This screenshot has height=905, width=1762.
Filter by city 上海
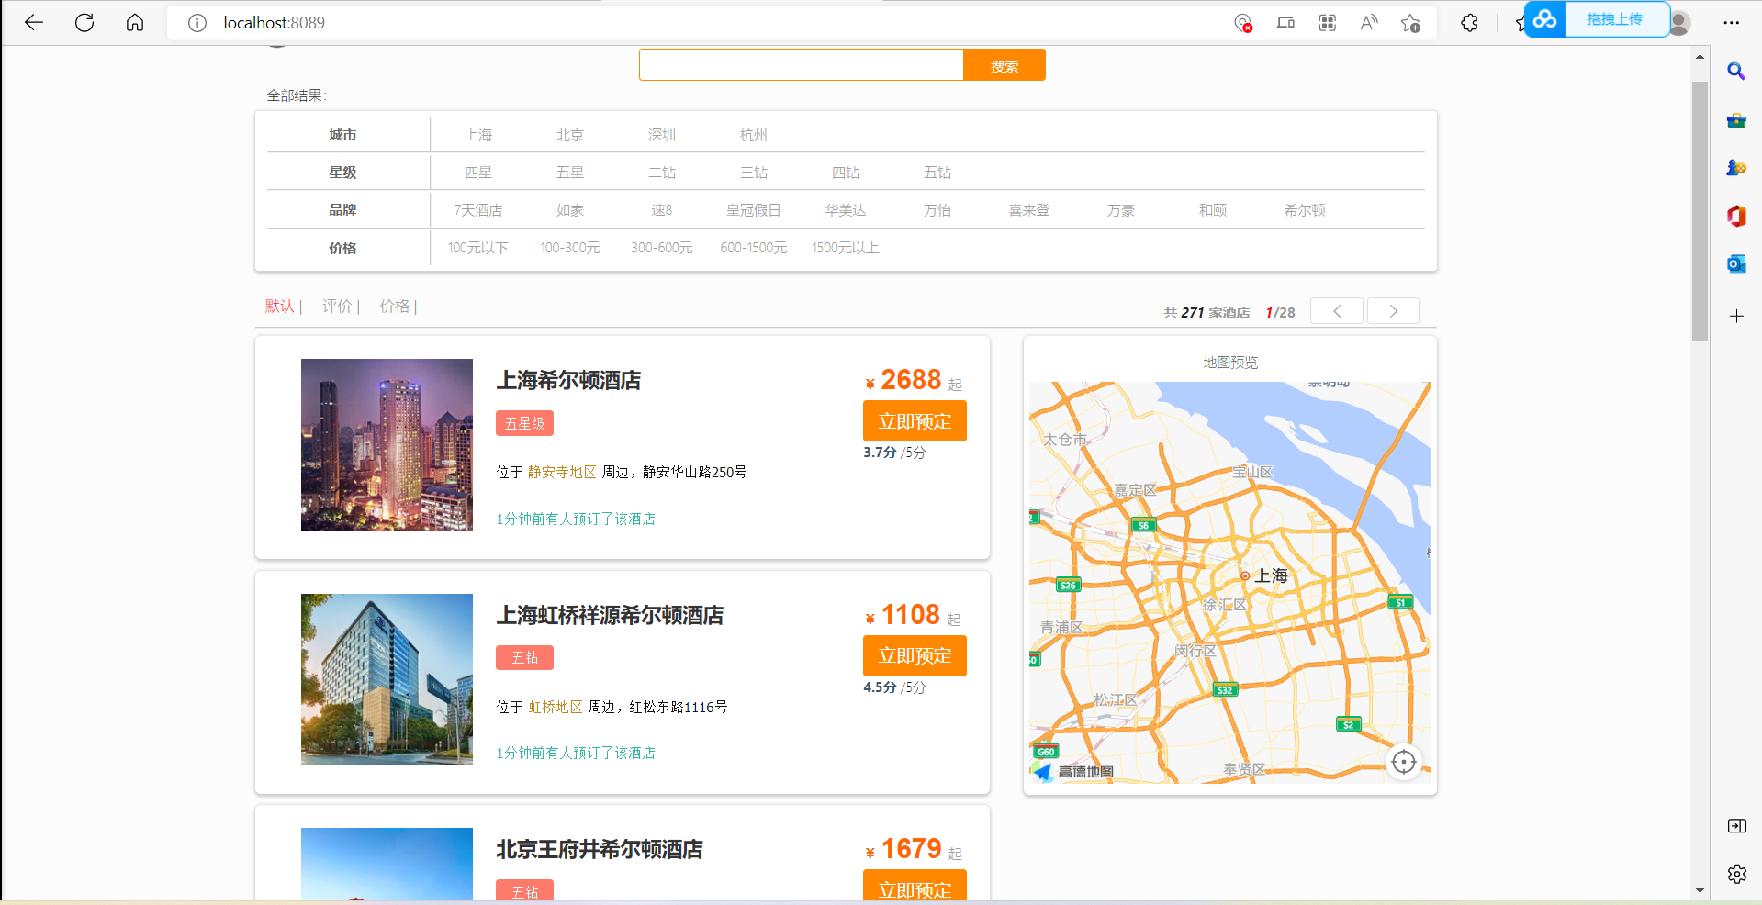(478, 135)
